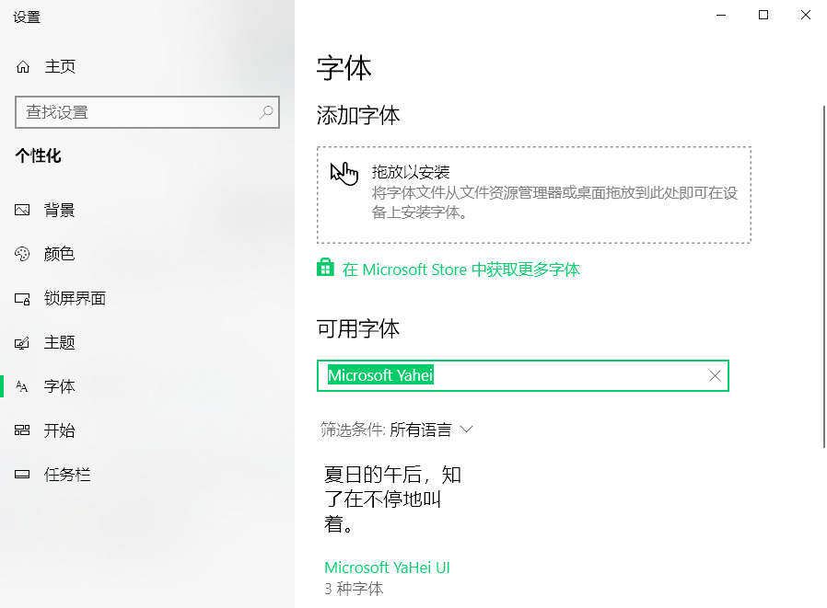The width and height of the screenshot is (827, 608).
Task: Select the 开始 start tiles icon
Action: (22, 430)
